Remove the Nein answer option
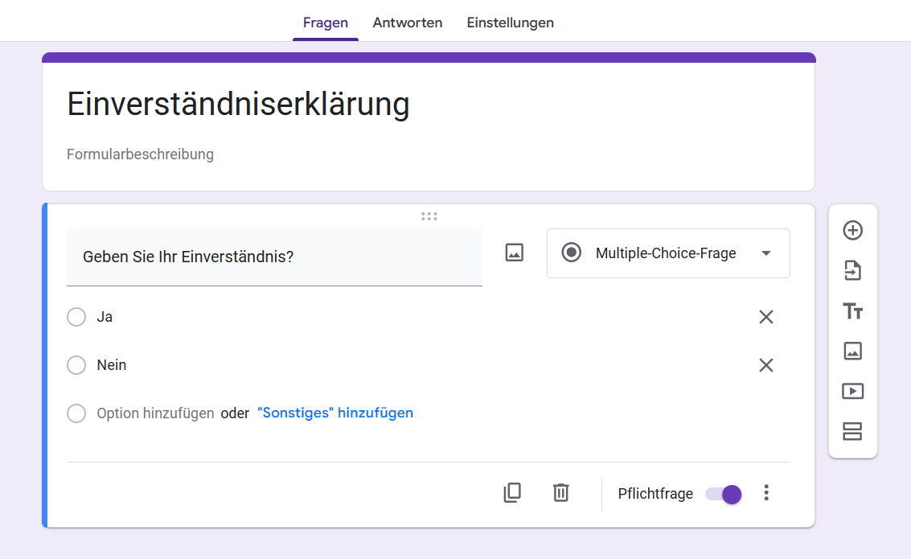911x559 pixels. click(766, 365)
